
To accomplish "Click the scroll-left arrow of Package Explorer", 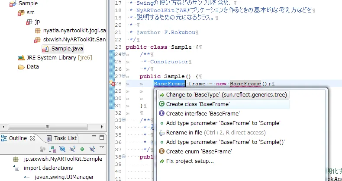I will point(3,127).
